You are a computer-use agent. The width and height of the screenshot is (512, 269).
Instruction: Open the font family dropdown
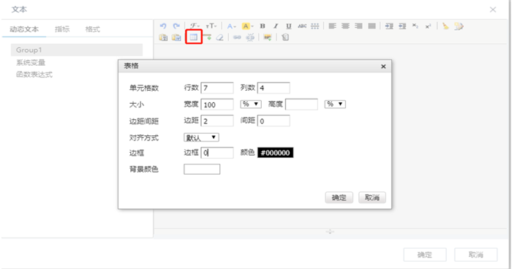click(x=195, y=26)
